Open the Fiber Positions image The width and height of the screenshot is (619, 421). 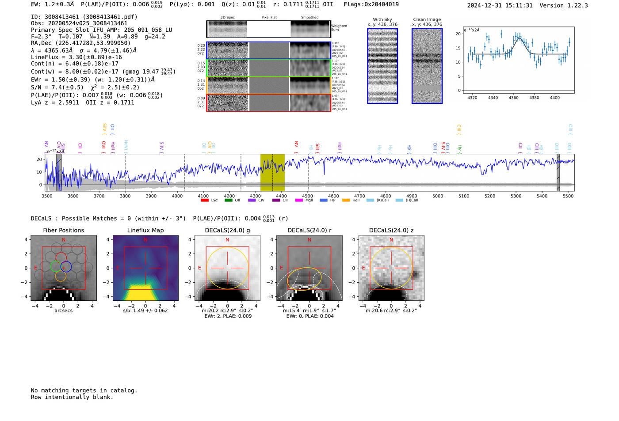pyautogui.click(x=64, y=268)
